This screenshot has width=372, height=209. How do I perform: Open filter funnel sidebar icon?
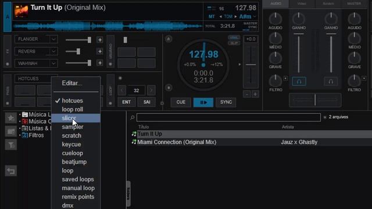[x=11, y=145]
